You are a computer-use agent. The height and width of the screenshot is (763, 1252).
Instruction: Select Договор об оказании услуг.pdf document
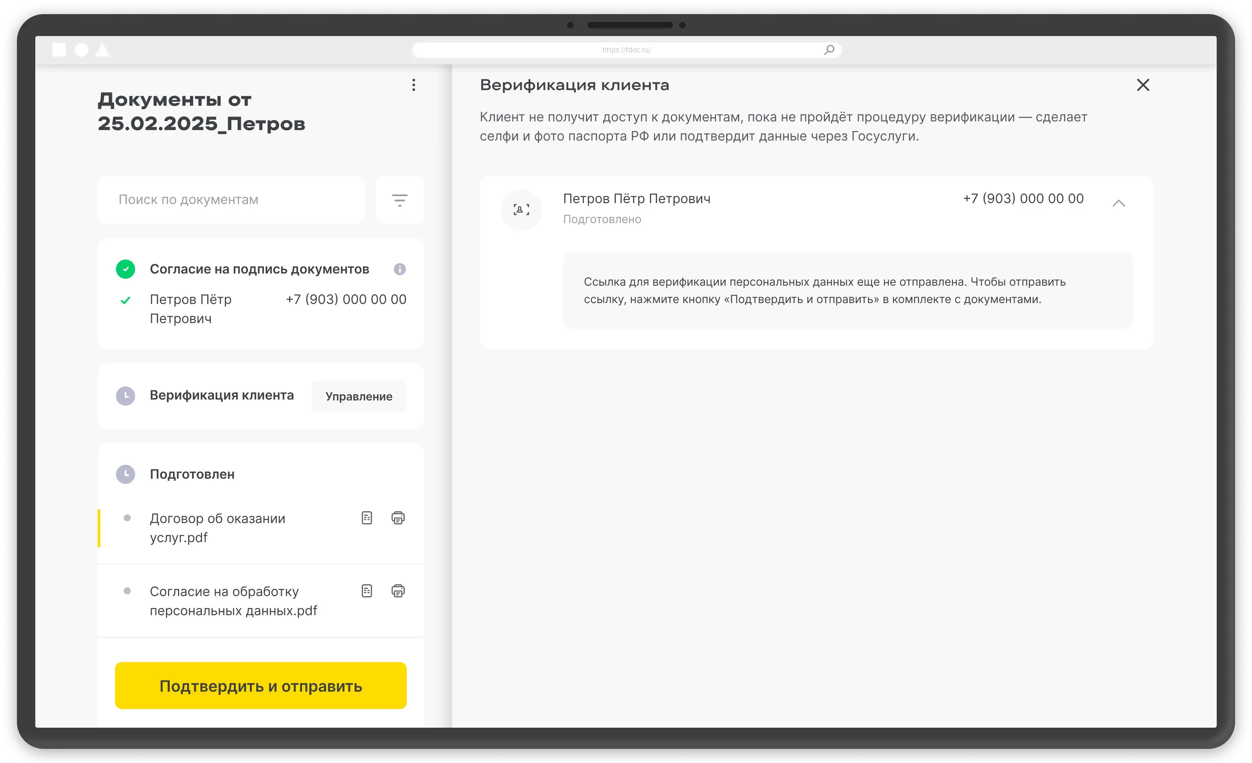coord(217,528)
